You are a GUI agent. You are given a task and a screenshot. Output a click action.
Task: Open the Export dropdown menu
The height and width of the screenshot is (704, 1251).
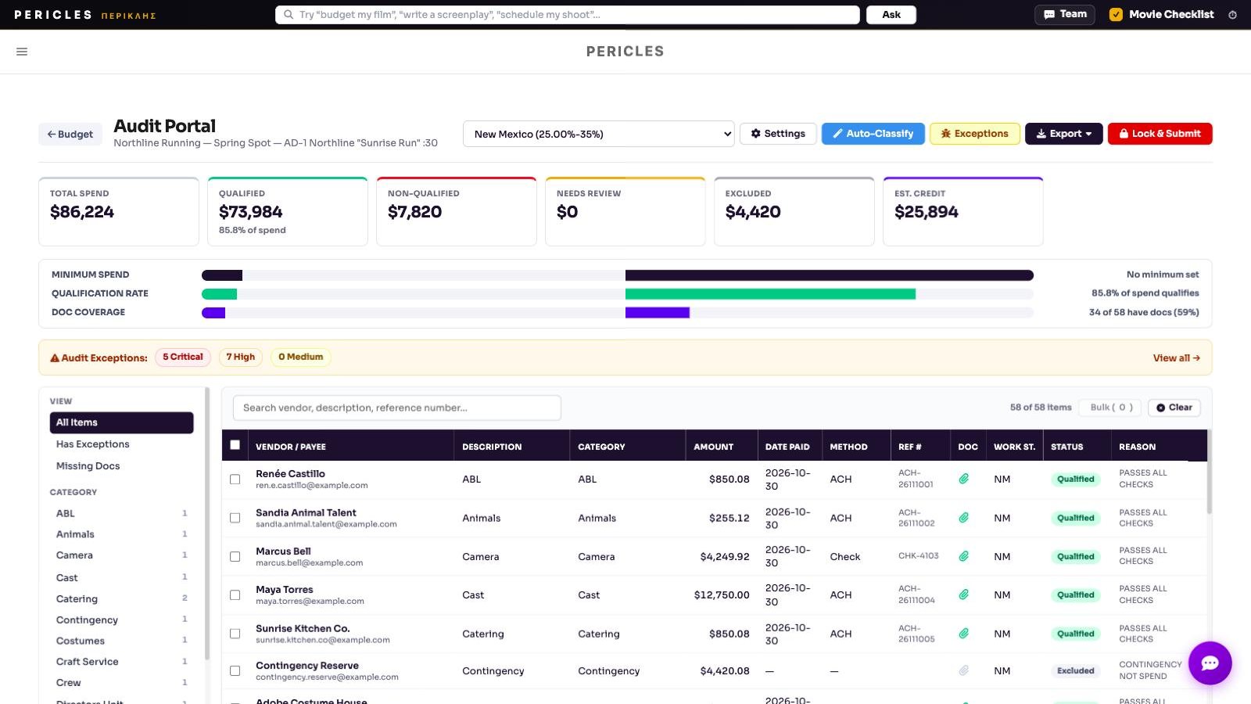tap(1063, 134)
